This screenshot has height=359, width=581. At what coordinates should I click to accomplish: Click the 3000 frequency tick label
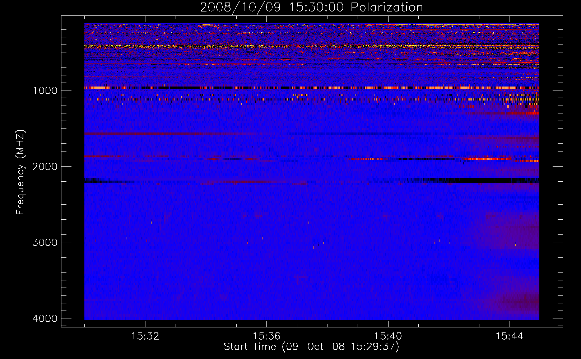click(45, 242)
